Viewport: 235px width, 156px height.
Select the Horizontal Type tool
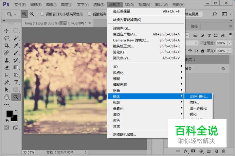click(x=16, y=82)
